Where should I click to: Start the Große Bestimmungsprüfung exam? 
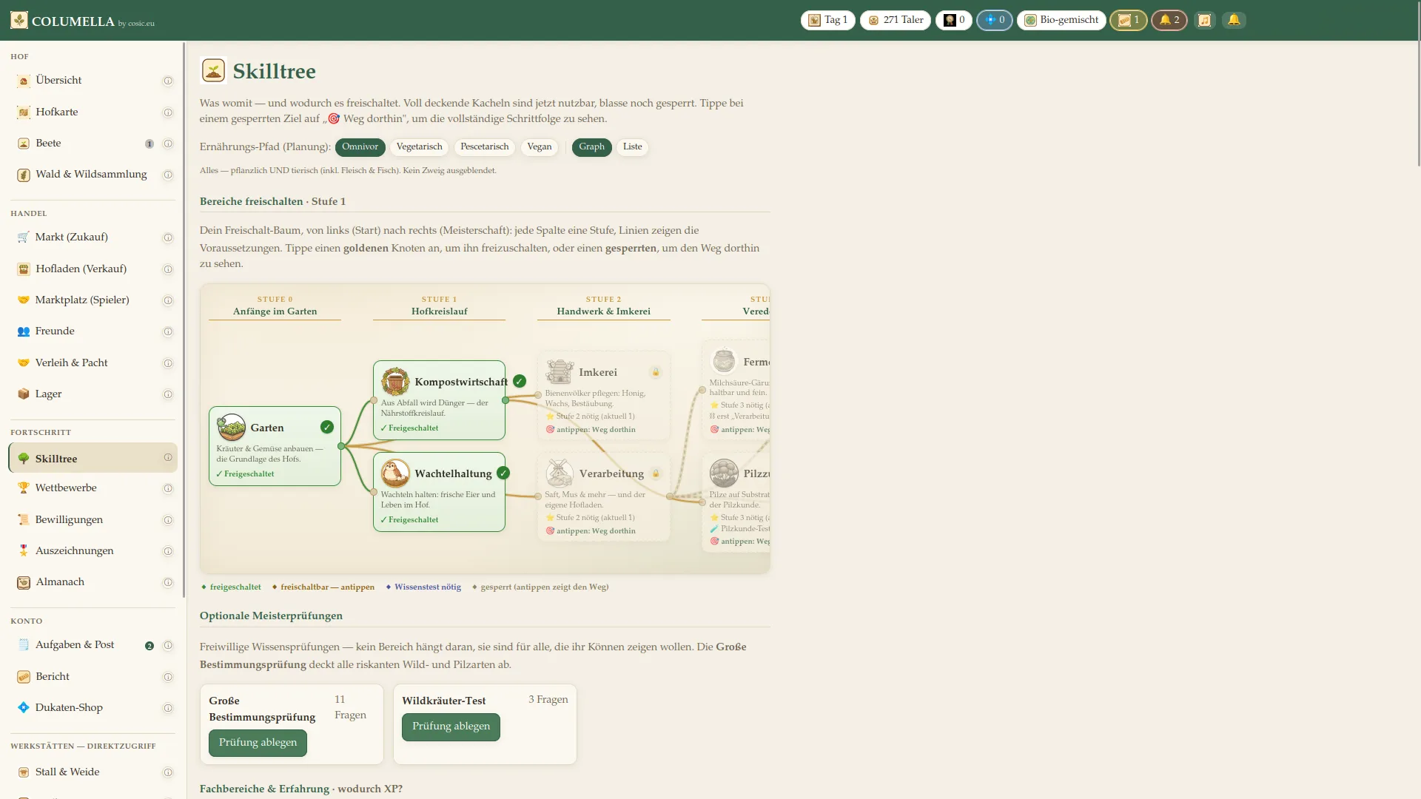tap(258, 743)
